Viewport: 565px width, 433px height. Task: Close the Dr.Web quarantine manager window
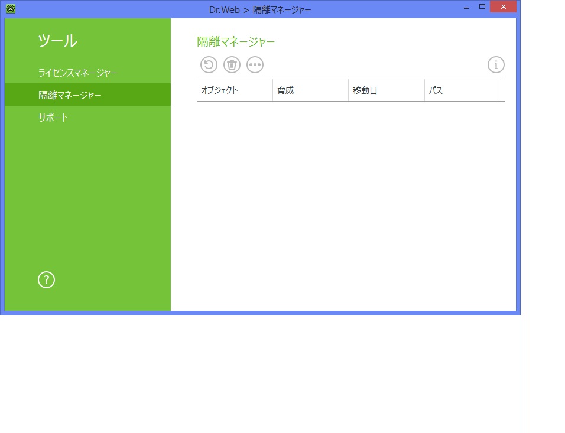503,7
